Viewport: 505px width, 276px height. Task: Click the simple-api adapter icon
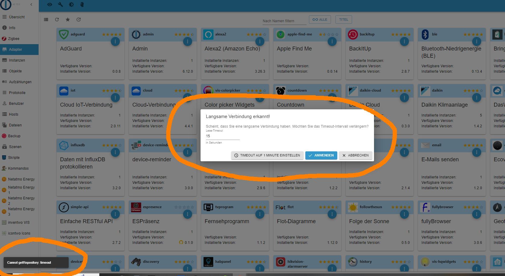point(64,207)
